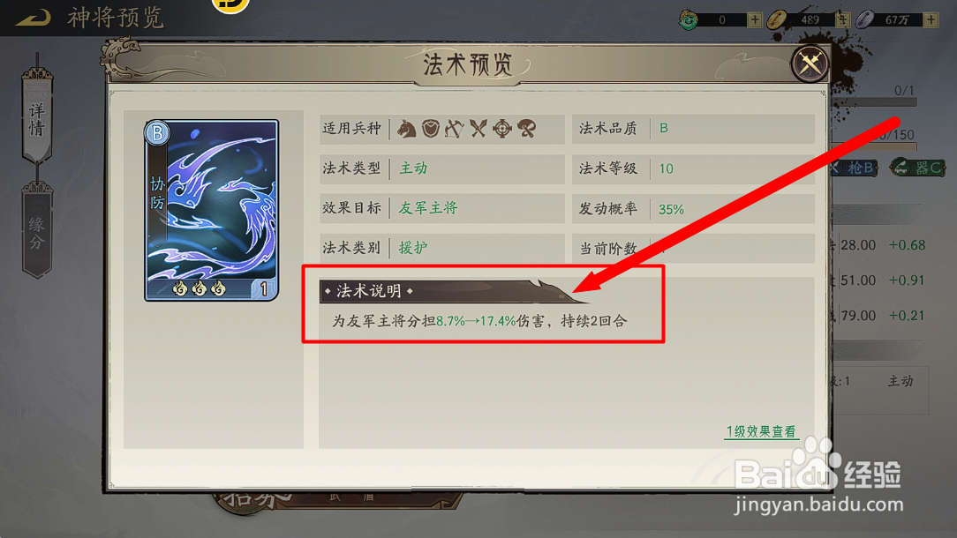
Task: Click the back arrow beside 神将预览
Action: (34, 18)
